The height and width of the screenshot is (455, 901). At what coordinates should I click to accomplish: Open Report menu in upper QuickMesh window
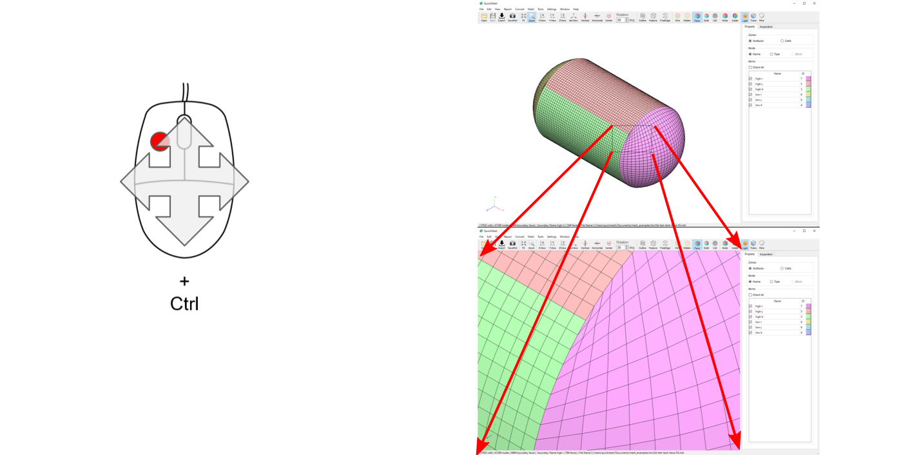tap(508, 9)
